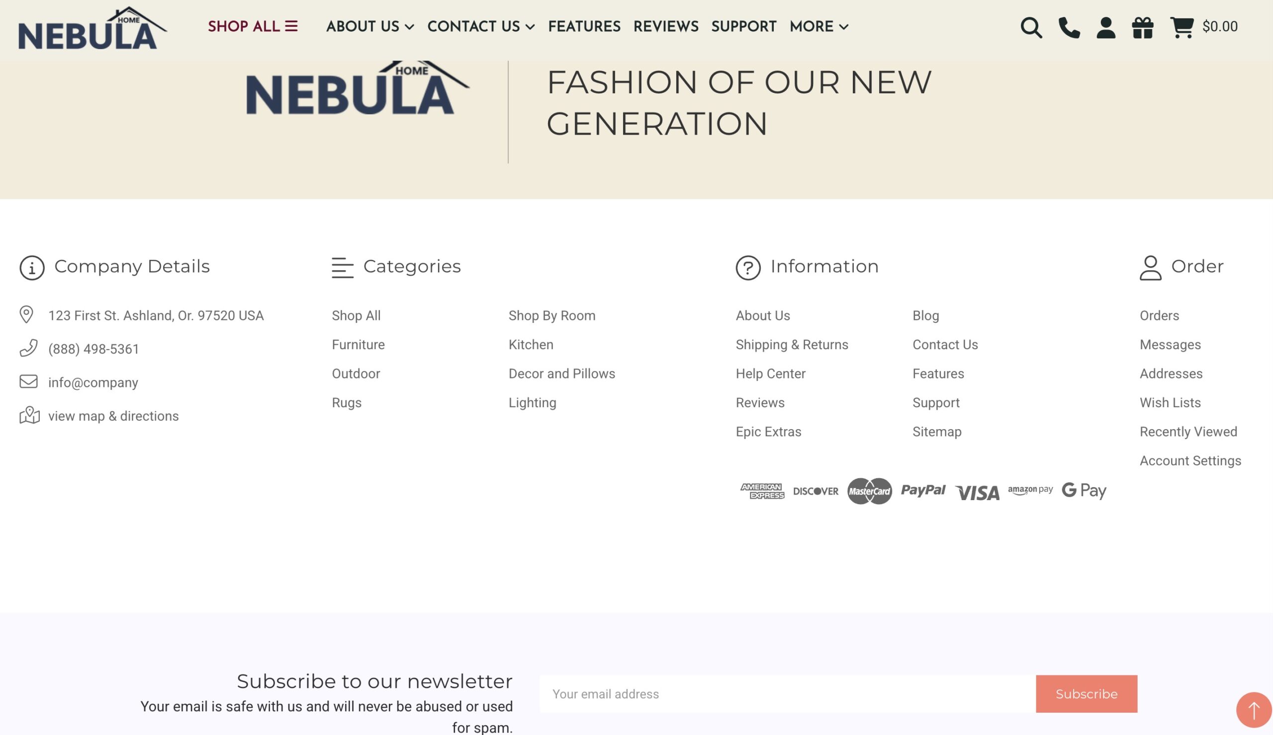Open the Account Settings link
The height and width of the screenshot is (735, 1273).
coord(1189,460)
